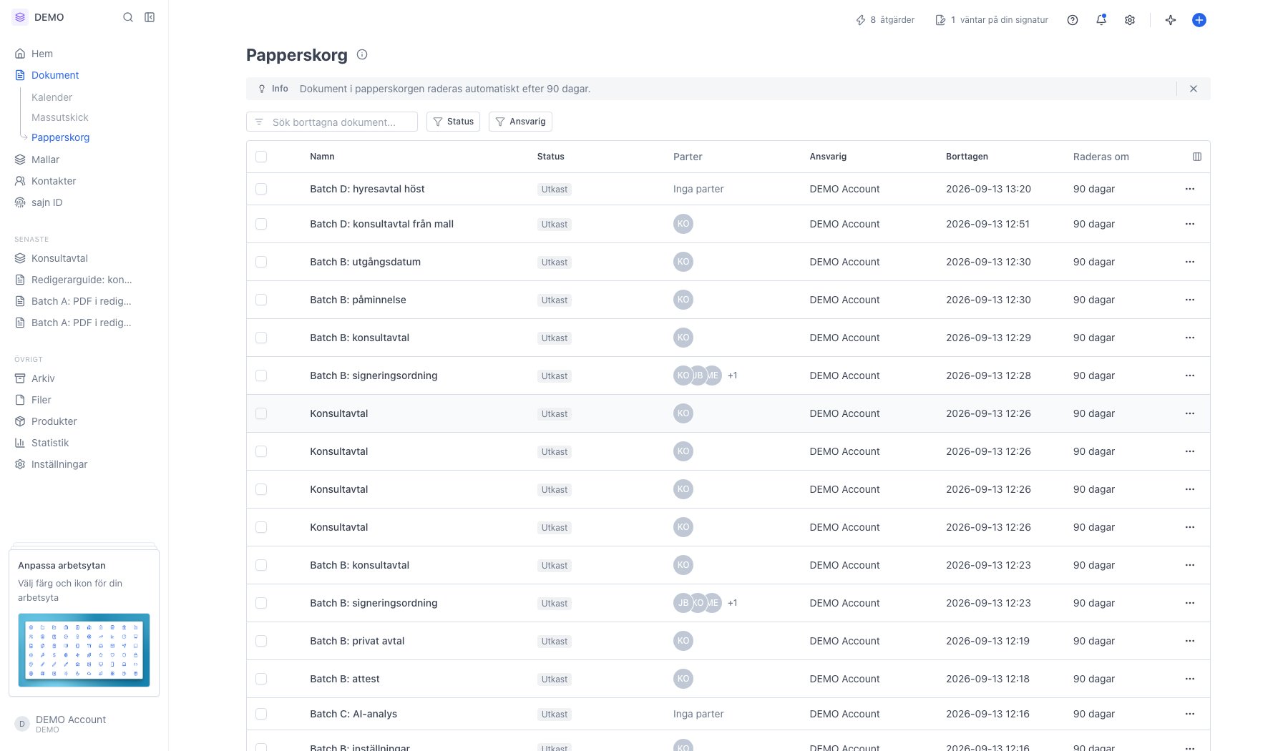Image resolution: width=1288 pixels, height=751 pixels.
Task: Open more options for Batch B: privat avtal
Action: 1189,641
